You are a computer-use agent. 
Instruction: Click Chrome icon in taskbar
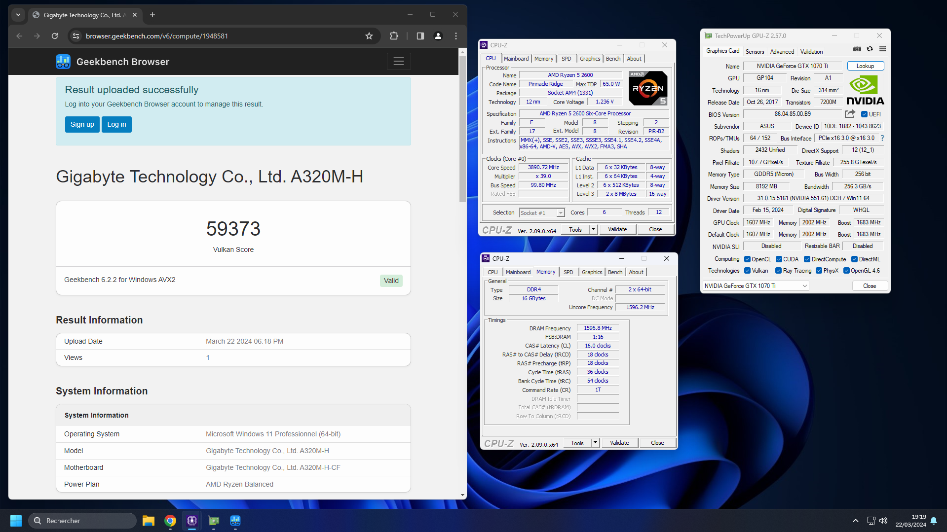170,521
